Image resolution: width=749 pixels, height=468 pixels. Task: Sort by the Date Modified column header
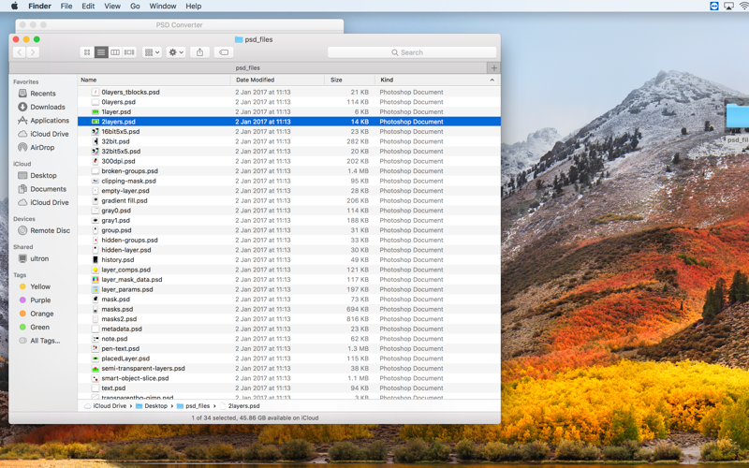coord(278,80)
